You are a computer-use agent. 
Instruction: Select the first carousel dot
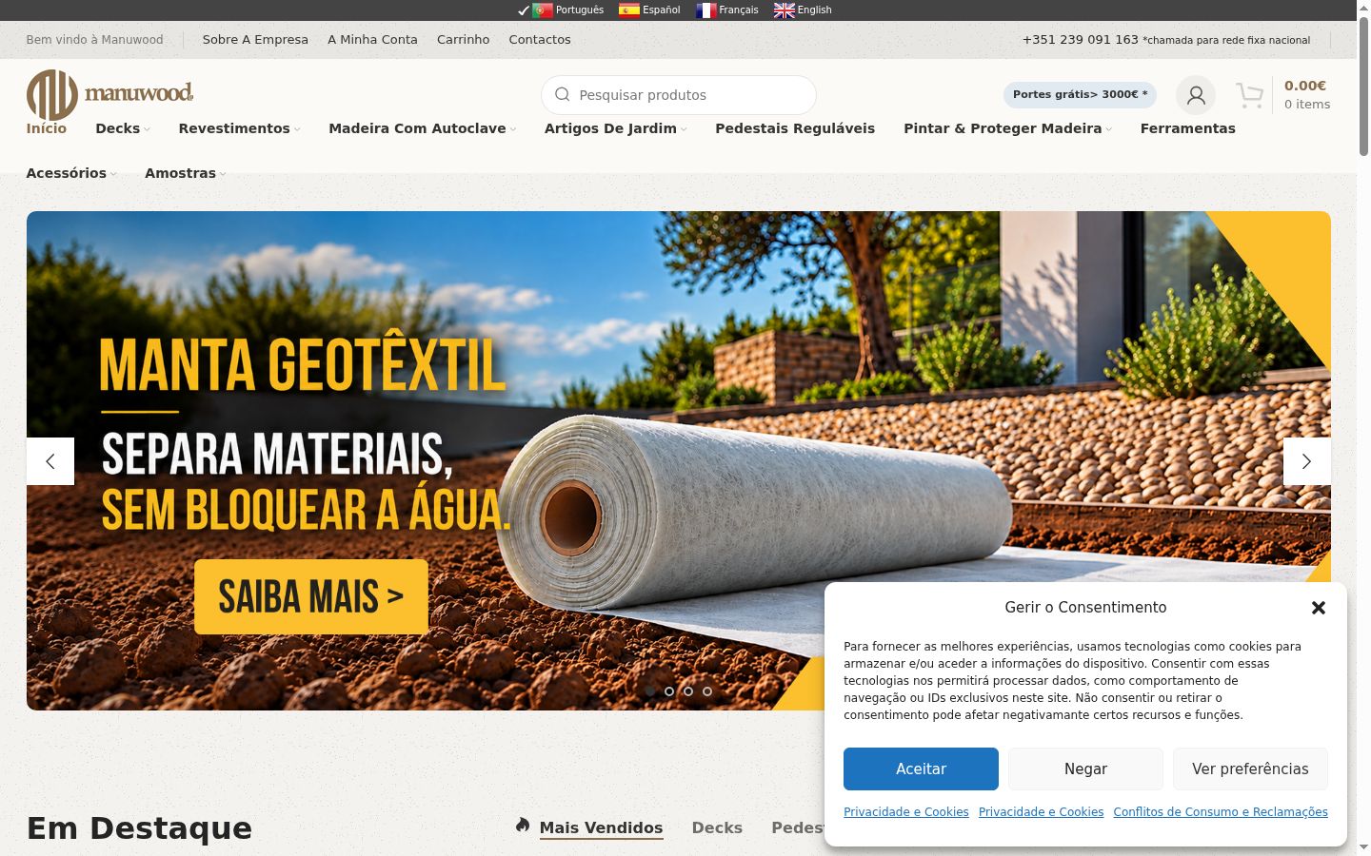650,691
